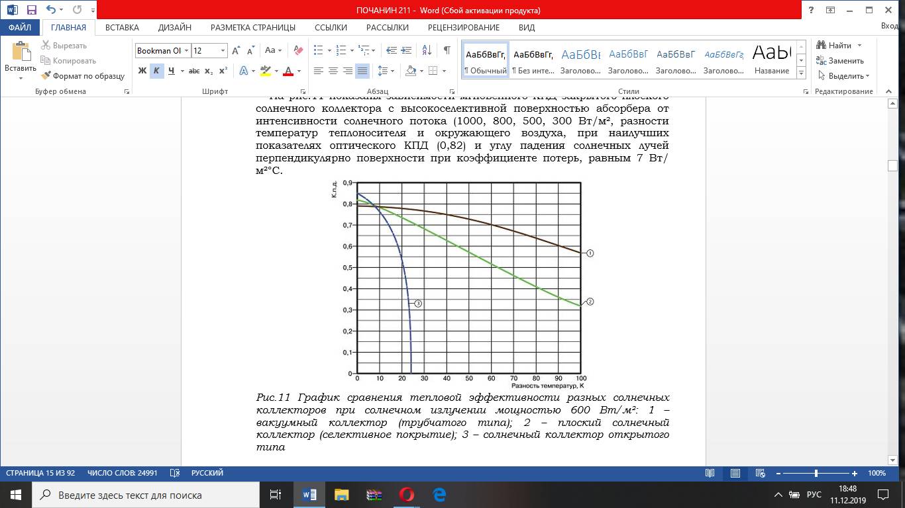Open the font size dropdown showing 12
Image resolution: width=905 pixels, height=508 pixels.
coord(223,51)
